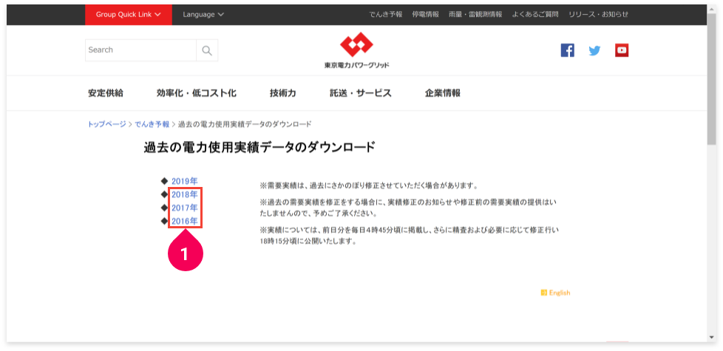The width and height of the screenshot is (723, 351).
Task: Click the breadcrumb text 過去の電力使用実績データのダウンロード
Action: 245,124
